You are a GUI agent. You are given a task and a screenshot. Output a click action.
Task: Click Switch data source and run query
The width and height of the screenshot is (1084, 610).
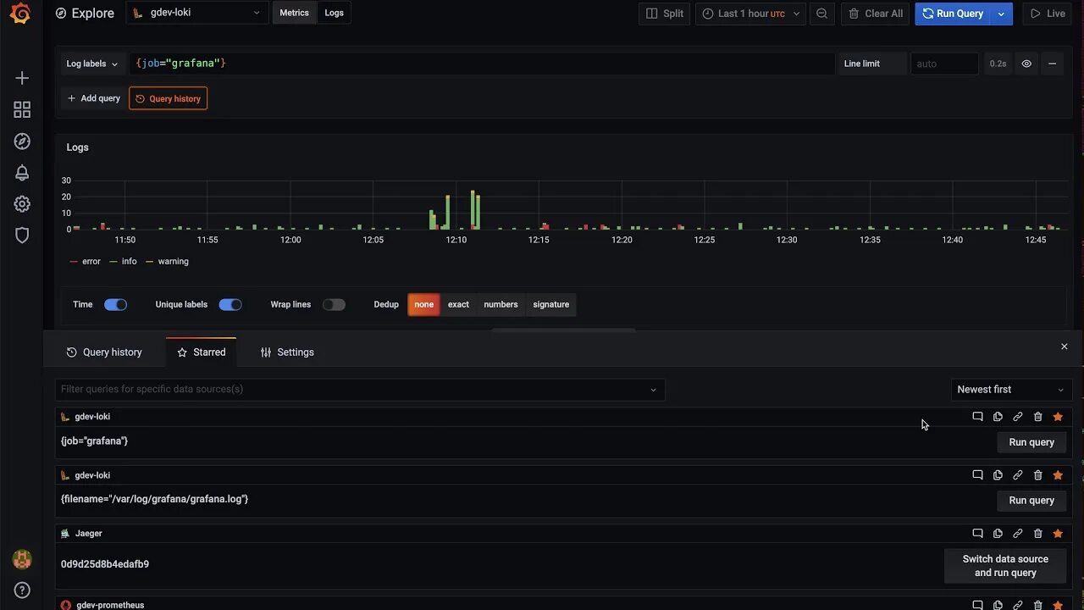tap(1005, 566)
